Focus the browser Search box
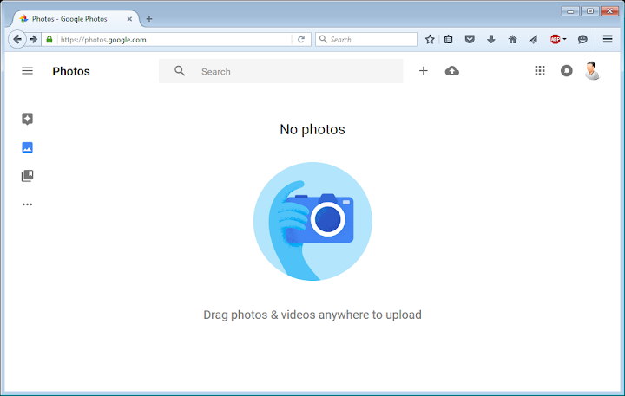The width and height of the screenshot is (625, 396). coord(366,39)
